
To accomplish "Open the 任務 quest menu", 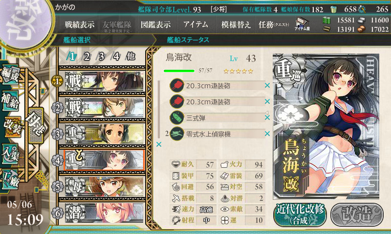I will [x=274, y=24].
